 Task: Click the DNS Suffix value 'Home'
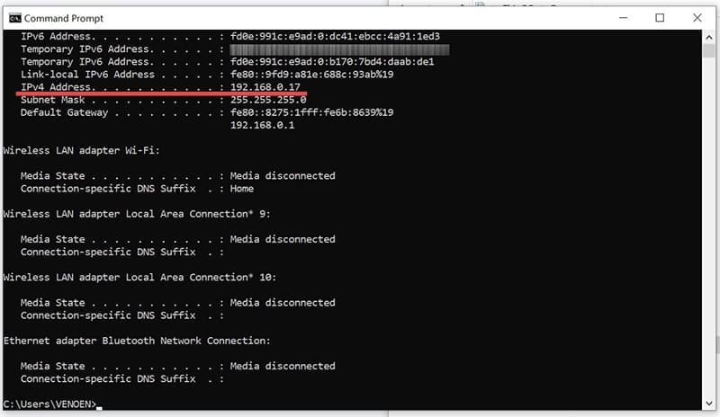[x=242, y=189]
